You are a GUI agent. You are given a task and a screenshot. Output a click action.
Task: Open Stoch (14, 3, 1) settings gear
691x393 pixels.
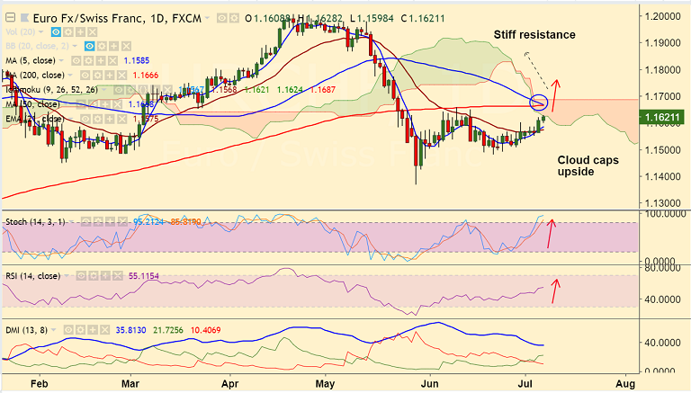point(98,221)
